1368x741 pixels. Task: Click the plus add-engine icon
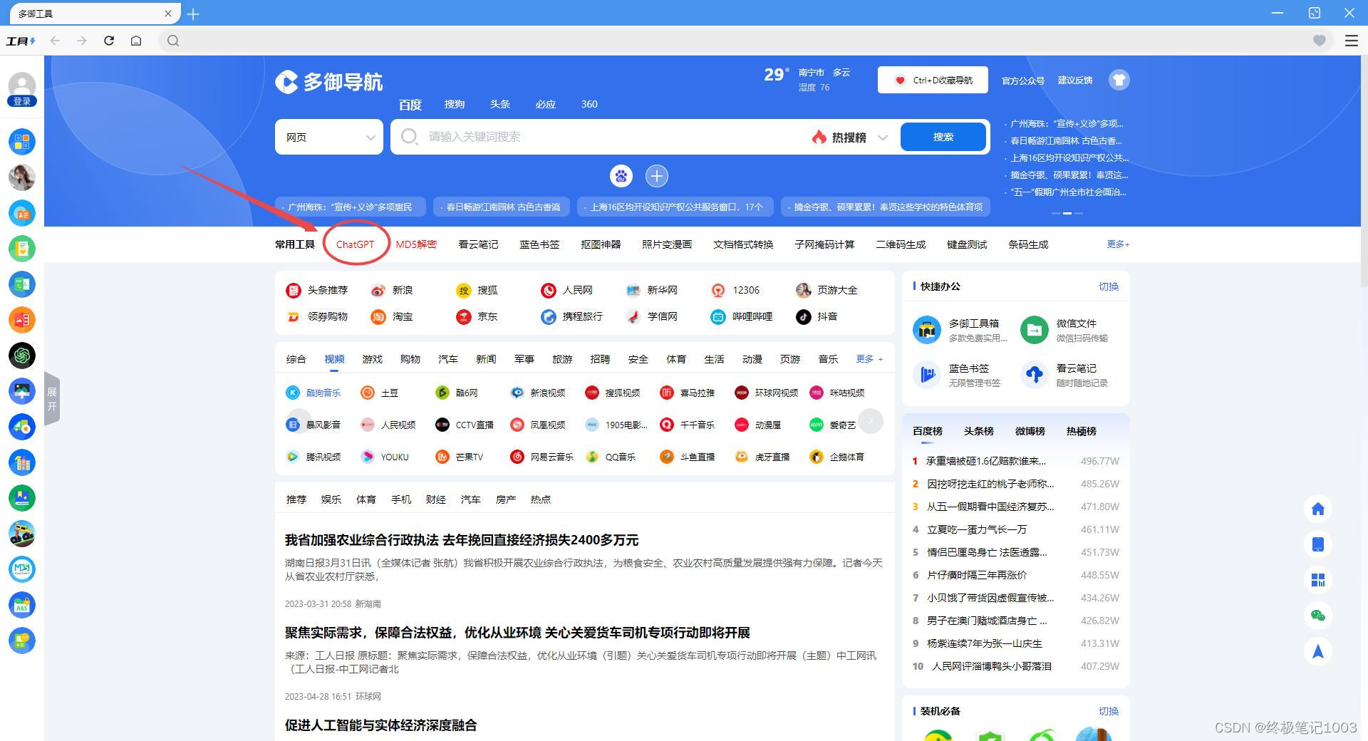coord(657,176)
